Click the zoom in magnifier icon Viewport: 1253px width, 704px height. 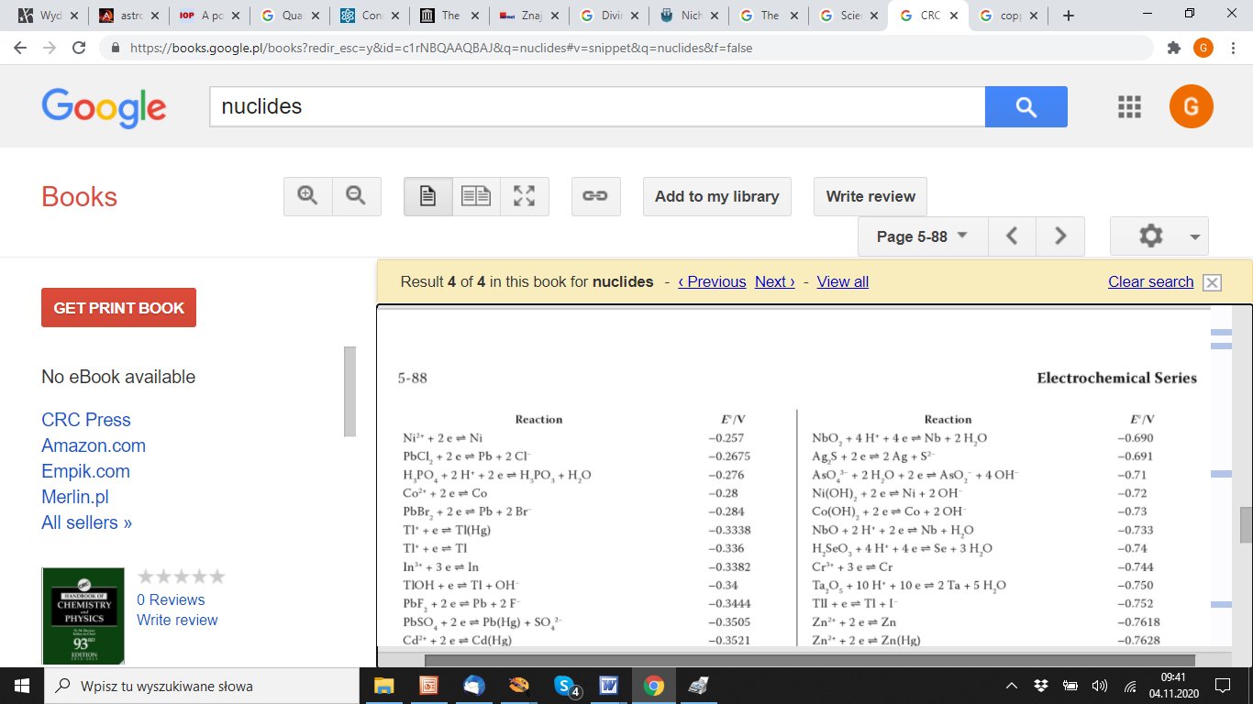(x=307, y=196)
